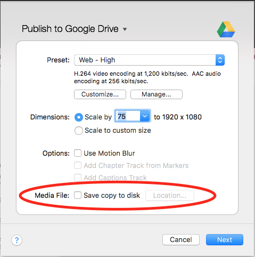Click the Scale by label text
Image resolution: width=255 pixels, height=257 pixels.
point(98,117)
